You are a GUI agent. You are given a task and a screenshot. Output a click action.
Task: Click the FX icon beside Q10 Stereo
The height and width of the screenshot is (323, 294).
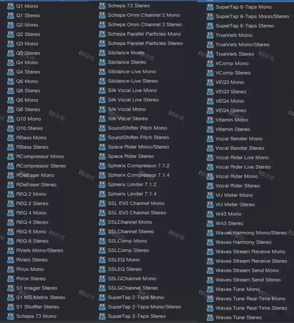(x=11, y=128)
